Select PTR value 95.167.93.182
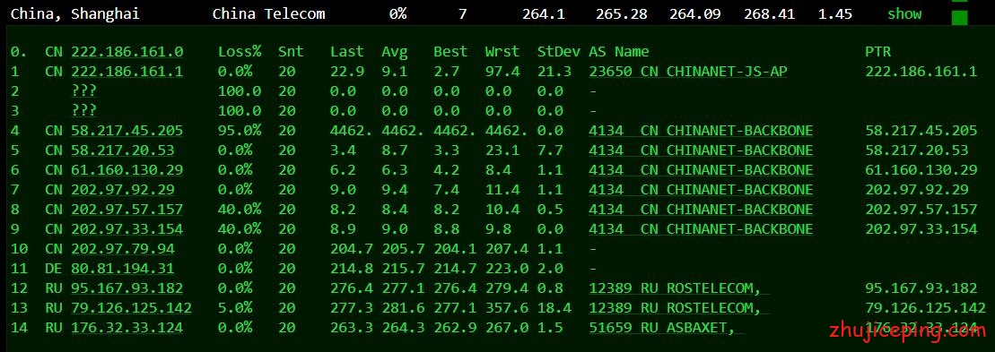Image resolution: width=995 pixels, height=352 pixels. pos(921,288)
